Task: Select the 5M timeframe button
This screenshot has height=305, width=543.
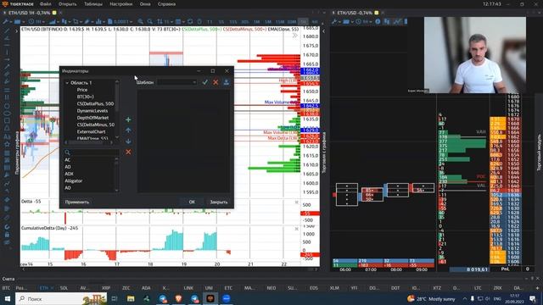Action: click(x=268, y=22)
